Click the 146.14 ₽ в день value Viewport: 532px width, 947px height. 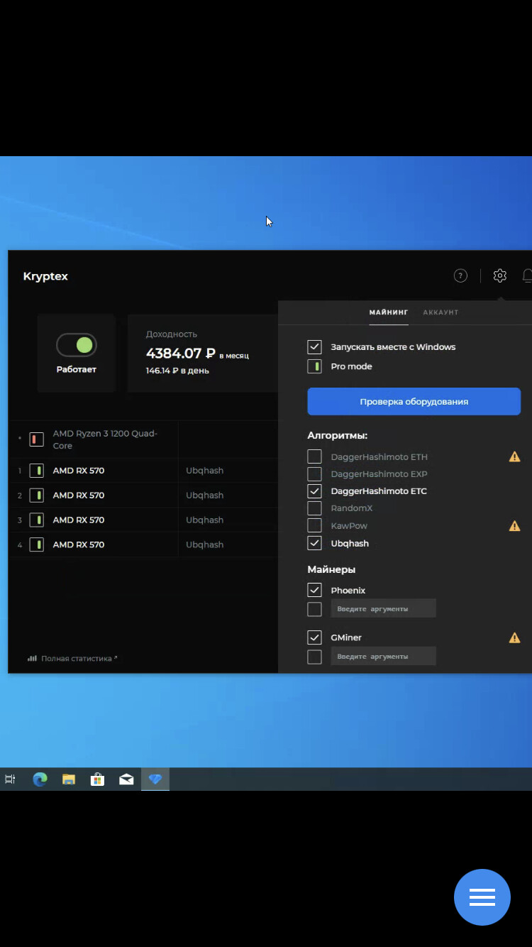pos(177,371)
